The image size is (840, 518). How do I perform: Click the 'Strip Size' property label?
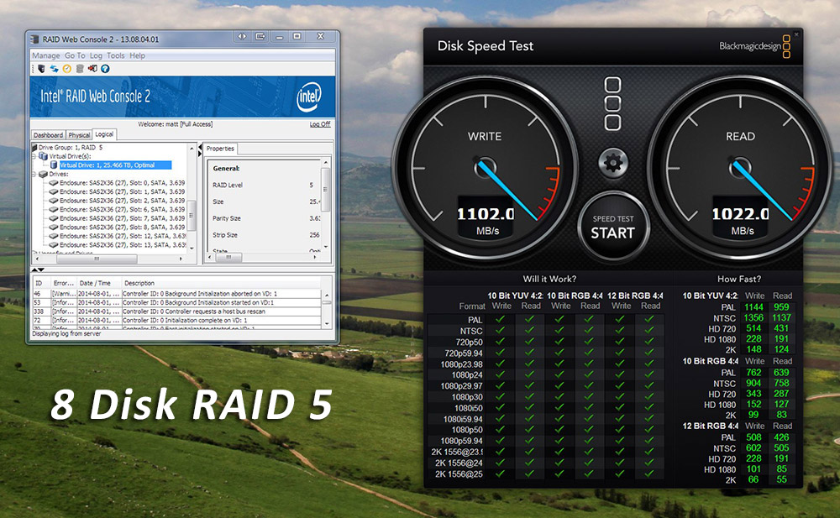tap(225, 235)
